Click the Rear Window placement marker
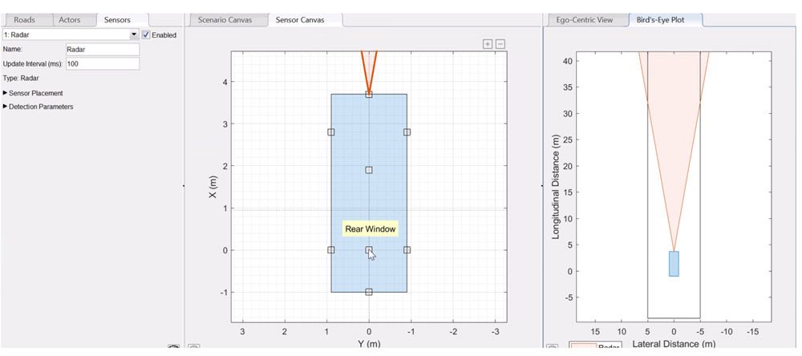The image size is (802, 356). tap(369, 250)
